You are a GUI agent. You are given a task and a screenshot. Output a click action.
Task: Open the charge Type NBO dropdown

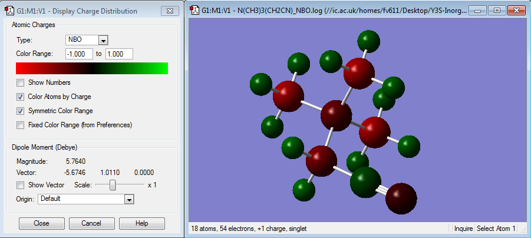pyautogui.click(x=103, y=40)
